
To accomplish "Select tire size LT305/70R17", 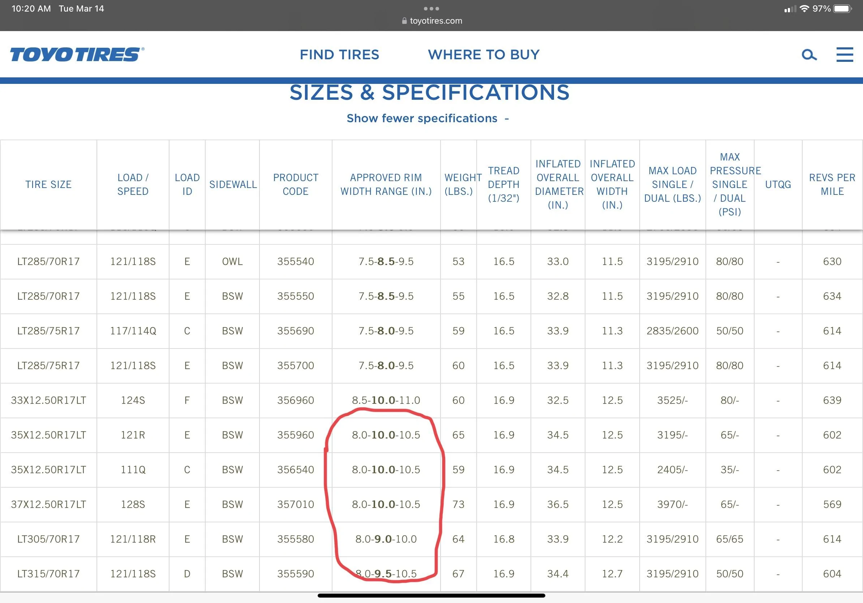I will tap(48, 539).
